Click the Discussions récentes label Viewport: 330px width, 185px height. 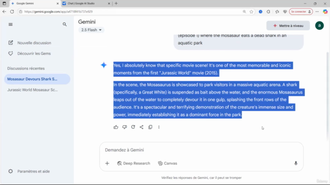point(26,68)
